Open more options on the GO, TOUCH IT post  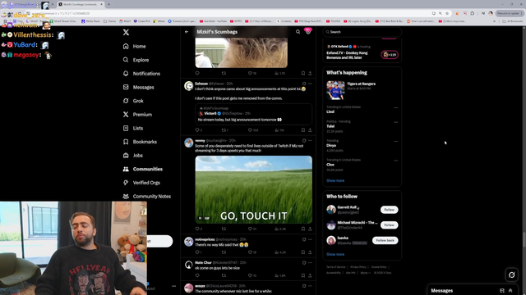click(x=310, y=141)
